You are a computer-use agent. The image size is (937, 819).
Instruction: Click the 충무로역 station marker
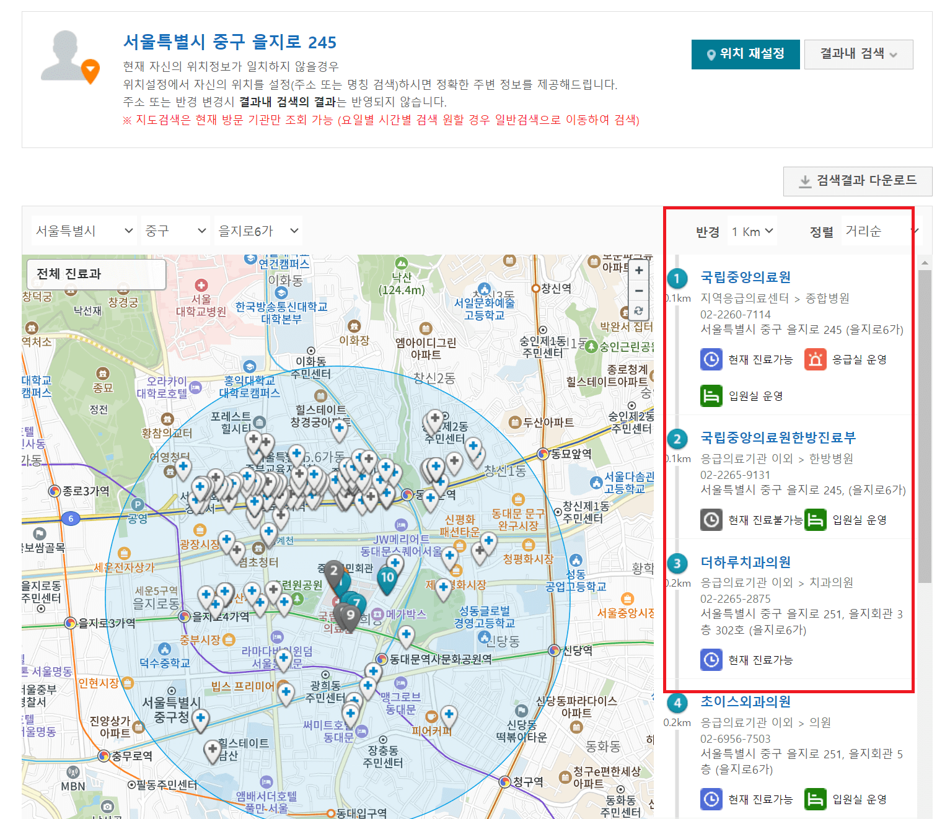click(104, 756)
